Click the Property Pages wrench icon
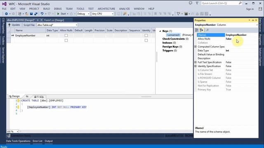The width and height of the screenshot is (264, 148). [x=207, y=30]
